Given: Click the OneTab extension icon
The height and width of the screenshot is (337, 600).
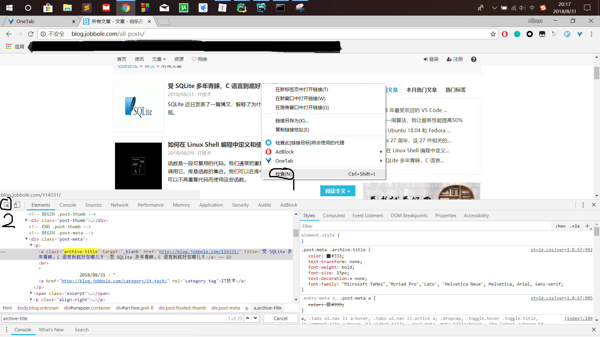Looking at the screenshot, I should (580, 34).
